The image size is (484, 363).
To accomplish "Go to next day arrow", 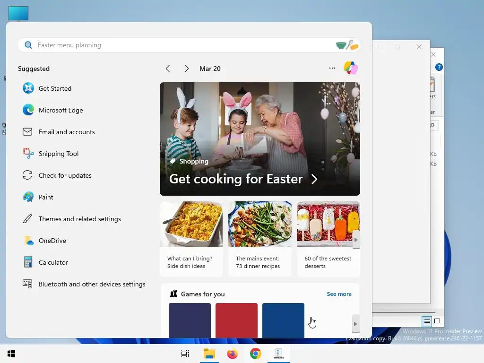I will 186,69.
